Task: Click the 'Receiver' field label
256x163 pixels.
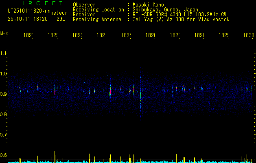Action: click(x=84, y=15)
